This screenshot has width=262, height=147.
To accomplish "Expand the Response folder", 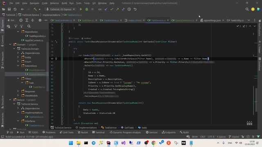I will 18,91.
